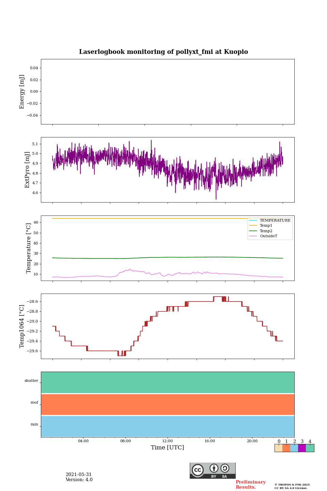
Task: Select the orange color swatch labeled 1
Action: [x=286, y=448]
